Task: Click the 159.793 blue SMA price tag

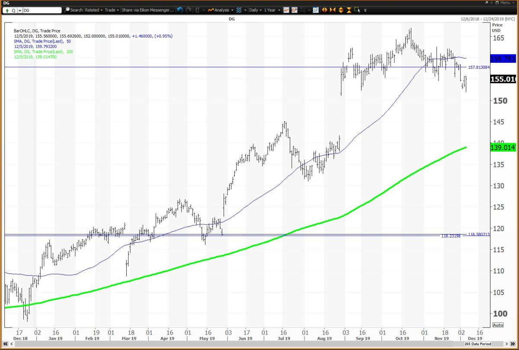Action: tap(503, 58)
